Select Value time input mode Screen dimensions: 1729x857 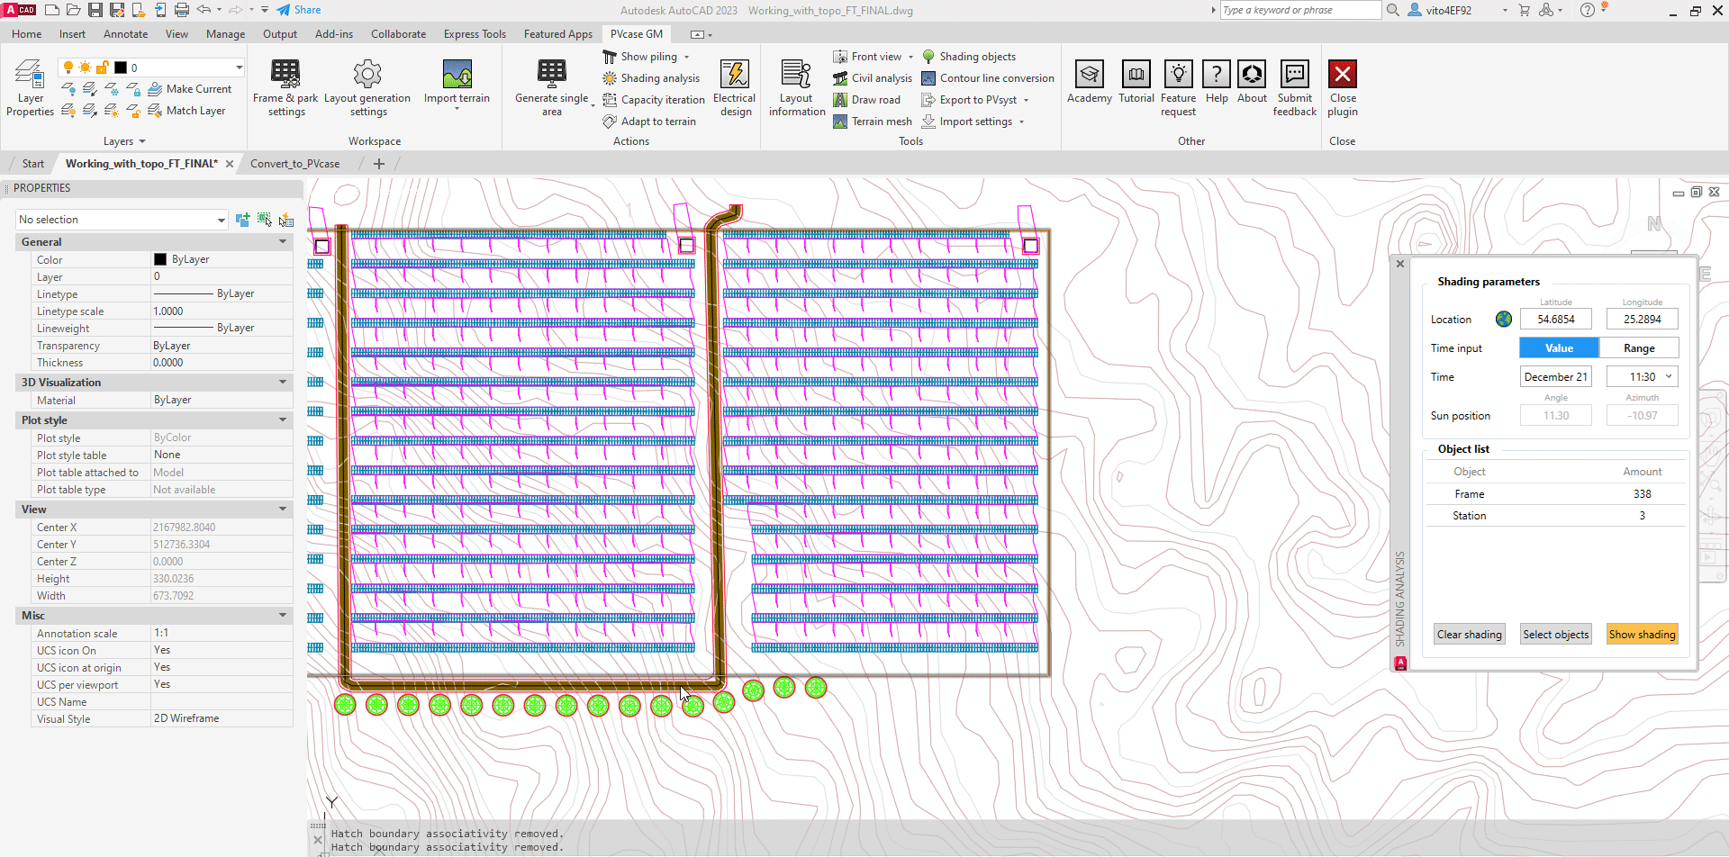pos(1559,348)
